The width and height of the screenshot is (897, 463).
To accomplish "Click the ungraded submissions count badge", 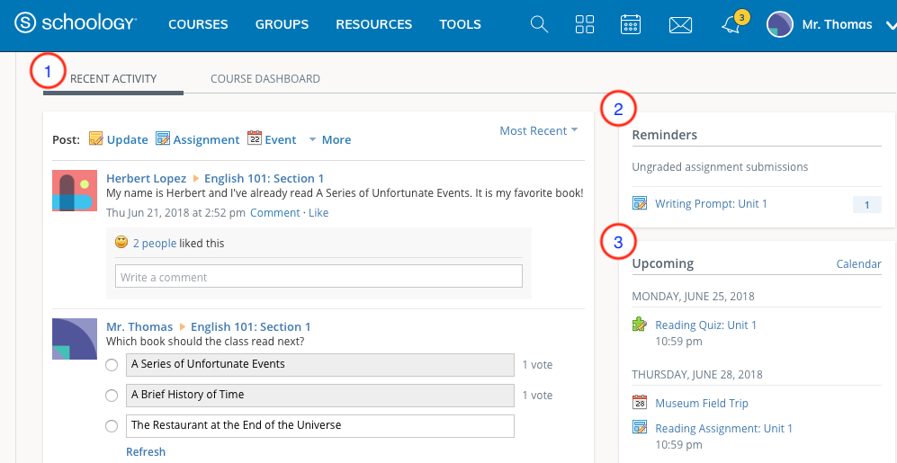I will point(866,205).
